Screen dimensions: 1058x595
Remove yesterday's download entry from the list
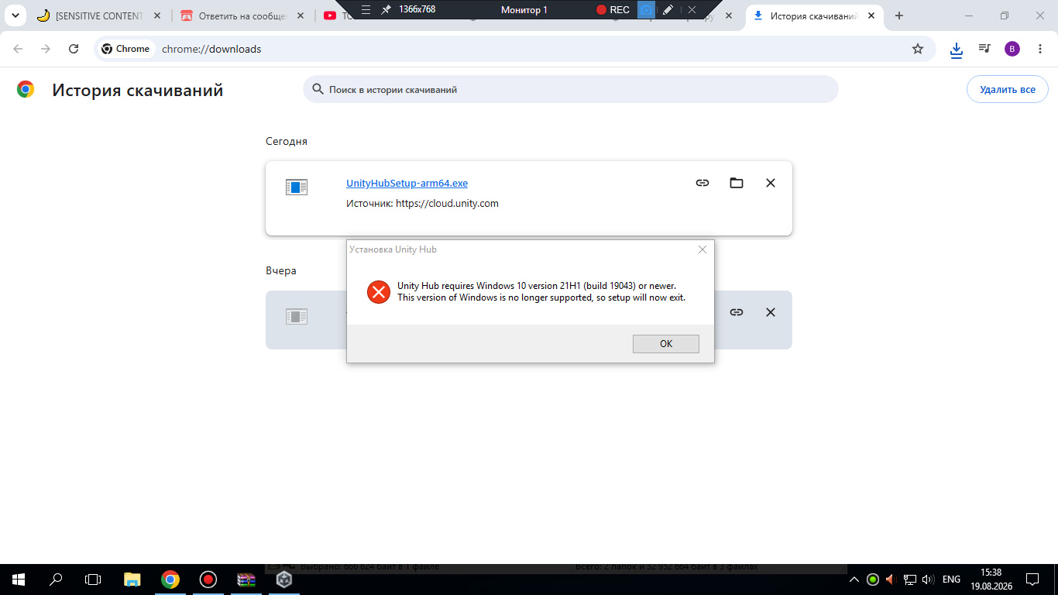pos(771,312)
